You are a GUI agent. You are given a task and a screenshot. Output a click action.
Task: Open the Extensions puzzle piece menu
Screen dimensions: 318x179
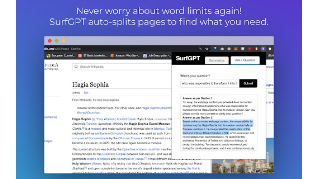270,49
